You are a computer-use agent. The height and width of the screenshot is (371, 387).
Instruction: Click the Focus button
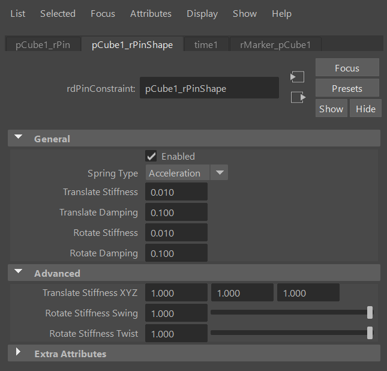[347, 68]
